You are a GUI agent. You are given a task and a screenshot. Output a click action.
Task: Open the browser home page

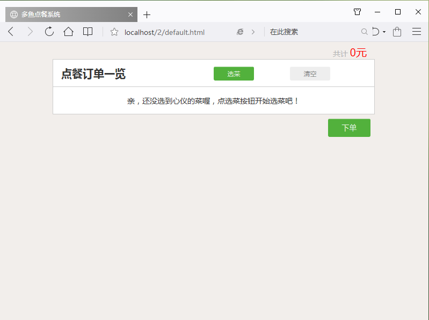pos(68,32)
